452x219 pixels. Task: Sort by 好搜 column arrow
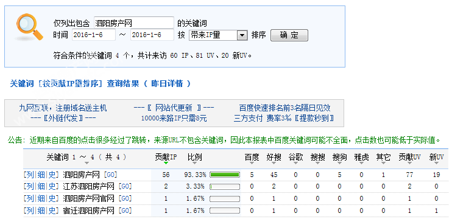click(x=274, y=163)
